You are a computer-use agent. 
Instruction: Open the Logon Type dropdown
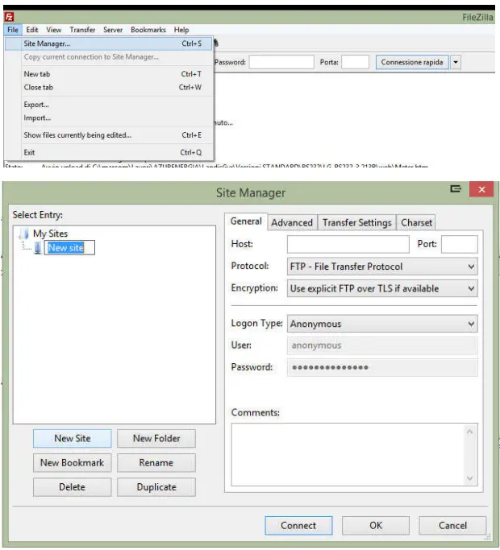click(382, 324)
